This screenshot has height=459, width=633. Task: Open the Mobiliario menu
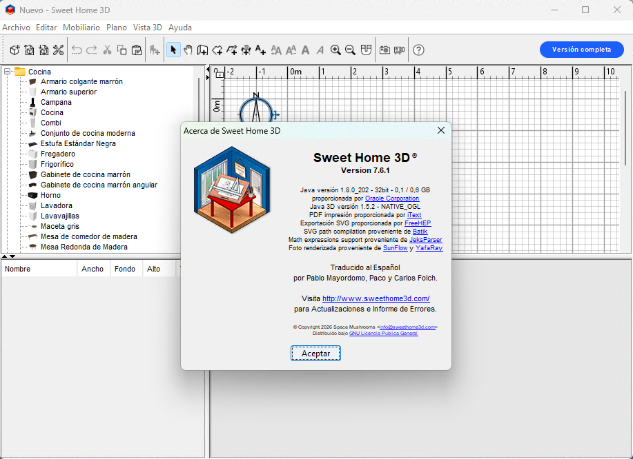[81, 28]
